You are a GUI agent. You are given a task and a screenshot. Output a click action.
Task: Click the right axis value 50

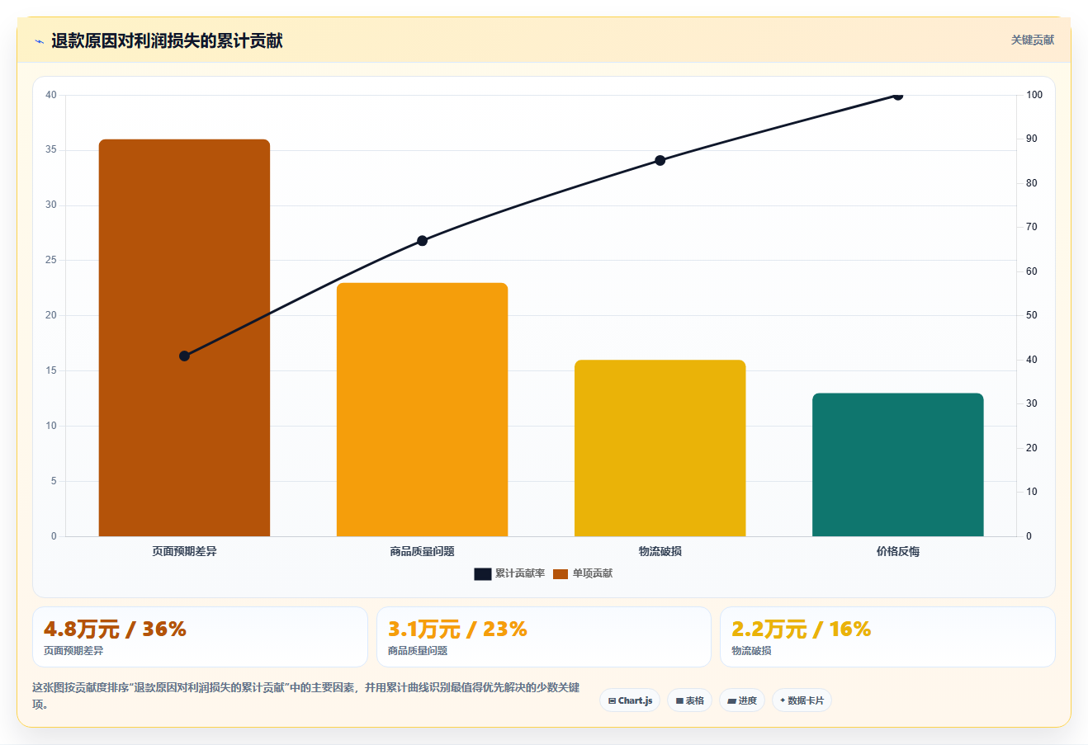(1031, 315)
